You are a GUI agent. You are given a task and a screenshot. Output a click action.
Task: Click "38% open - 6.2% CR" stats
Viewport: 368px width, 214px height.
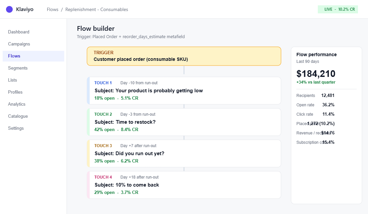tap(116, 161)
